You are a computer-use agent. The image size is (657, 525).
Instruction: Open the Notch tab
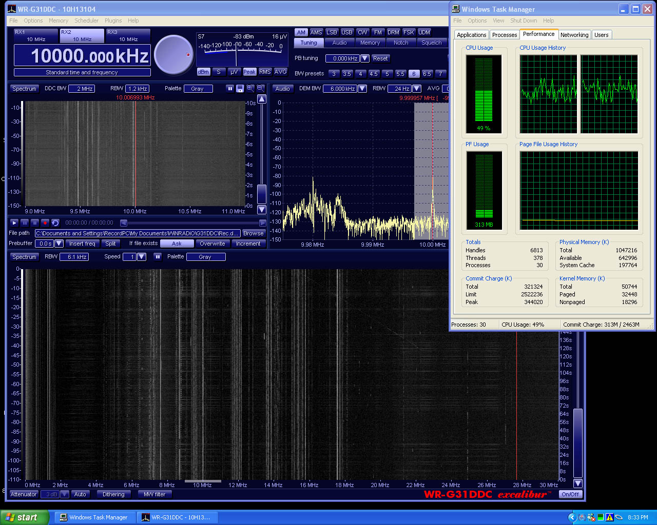click(x=401, y=43)
